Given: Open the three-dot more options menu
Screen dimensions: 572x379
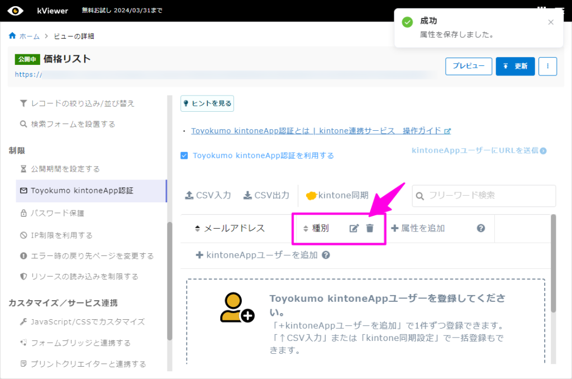Looking at the screenshot, I should [547, 66].
